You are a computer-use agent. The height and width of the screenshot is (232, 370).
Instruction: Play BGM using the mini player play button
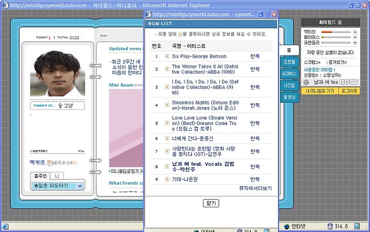click(341, 82)
